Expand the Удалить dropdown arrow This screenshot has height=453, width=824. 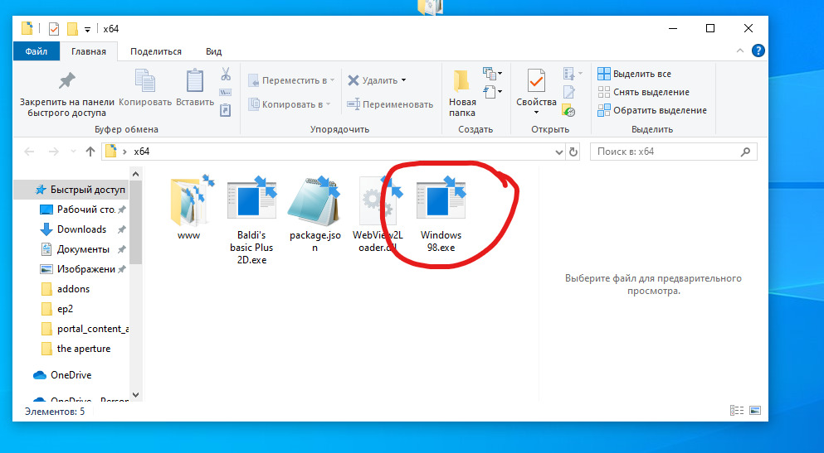(x=403, y=80)
